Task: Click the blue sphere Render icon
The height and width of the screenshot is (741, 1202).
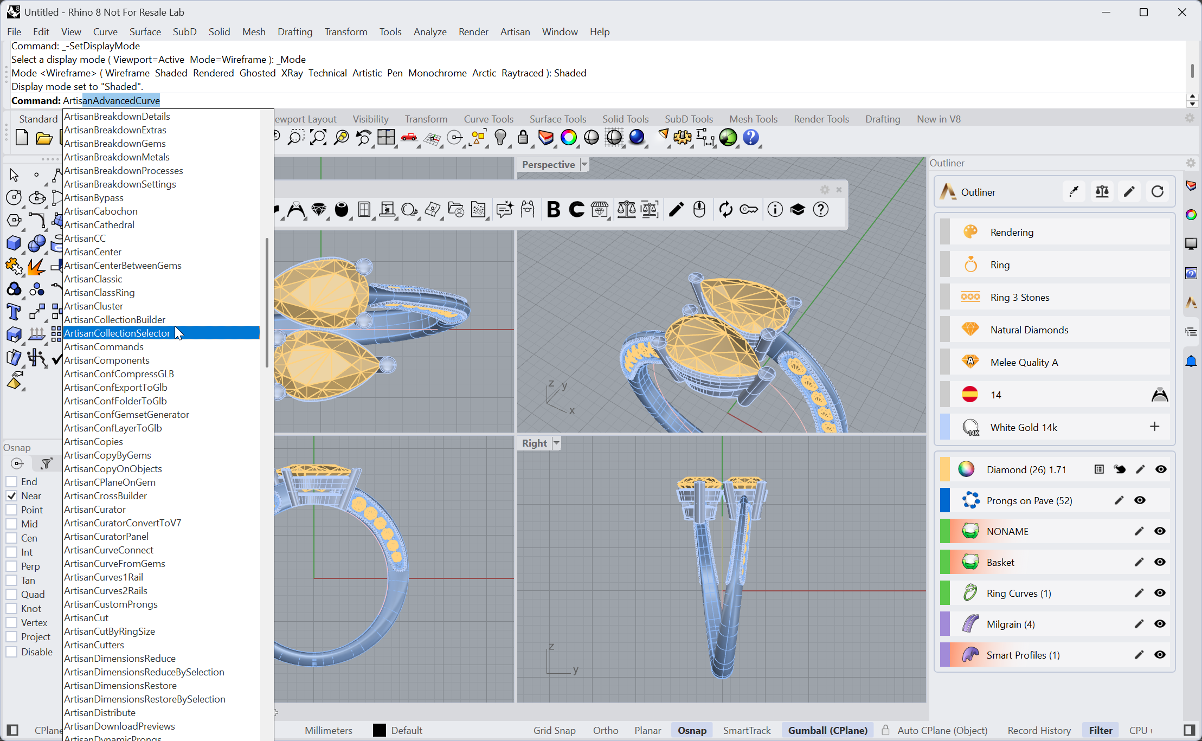Action: [x=637, y=138]
